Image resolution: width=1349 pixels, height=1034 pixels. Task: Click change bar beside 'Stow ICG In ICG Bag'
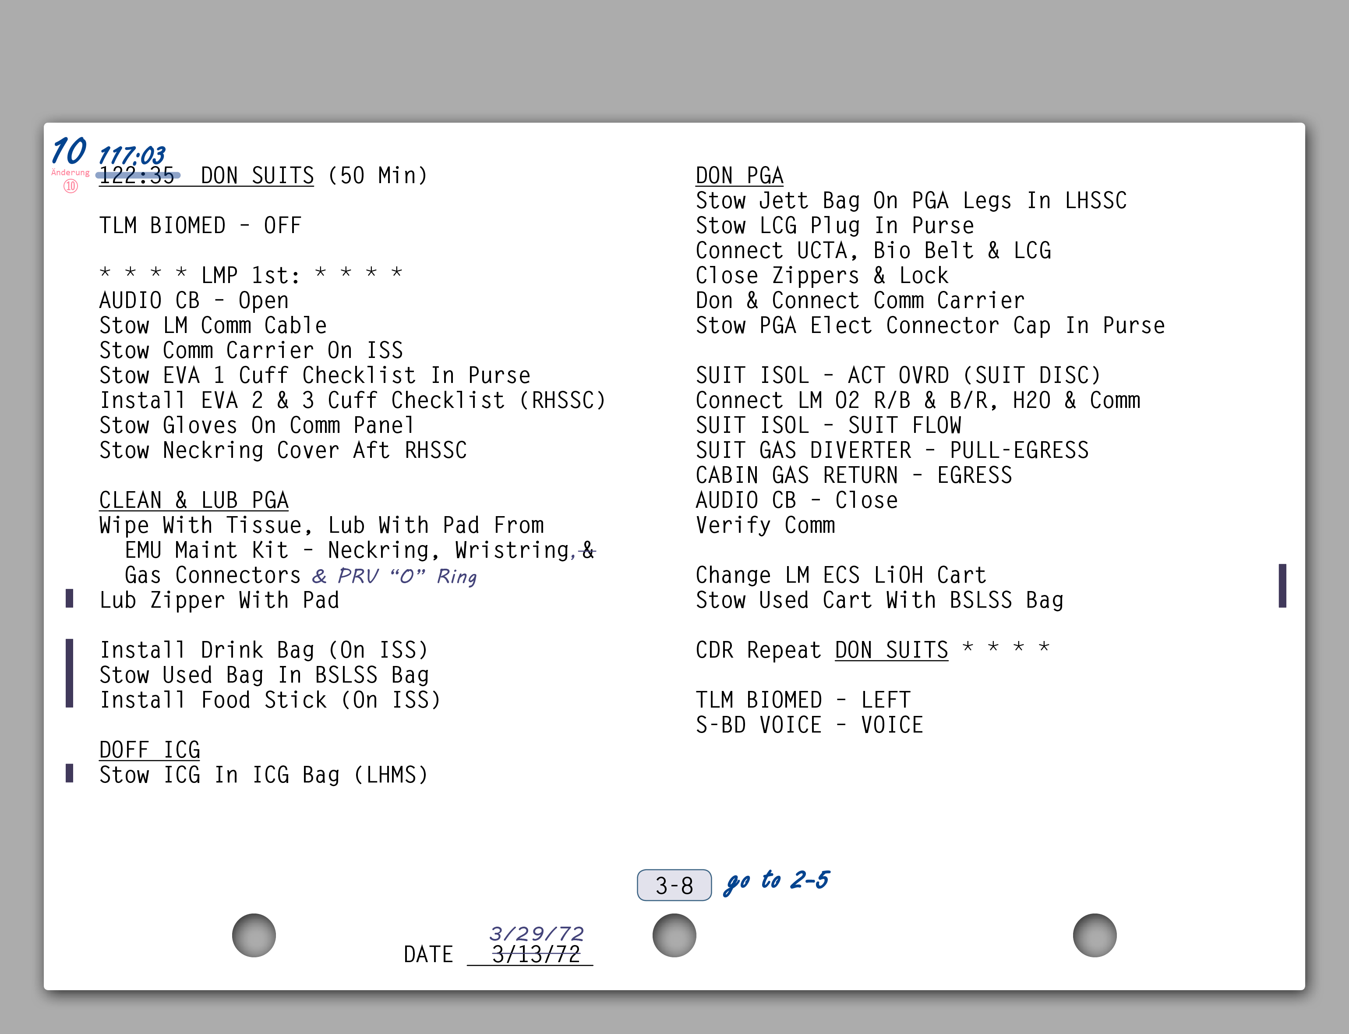(70, 773)
